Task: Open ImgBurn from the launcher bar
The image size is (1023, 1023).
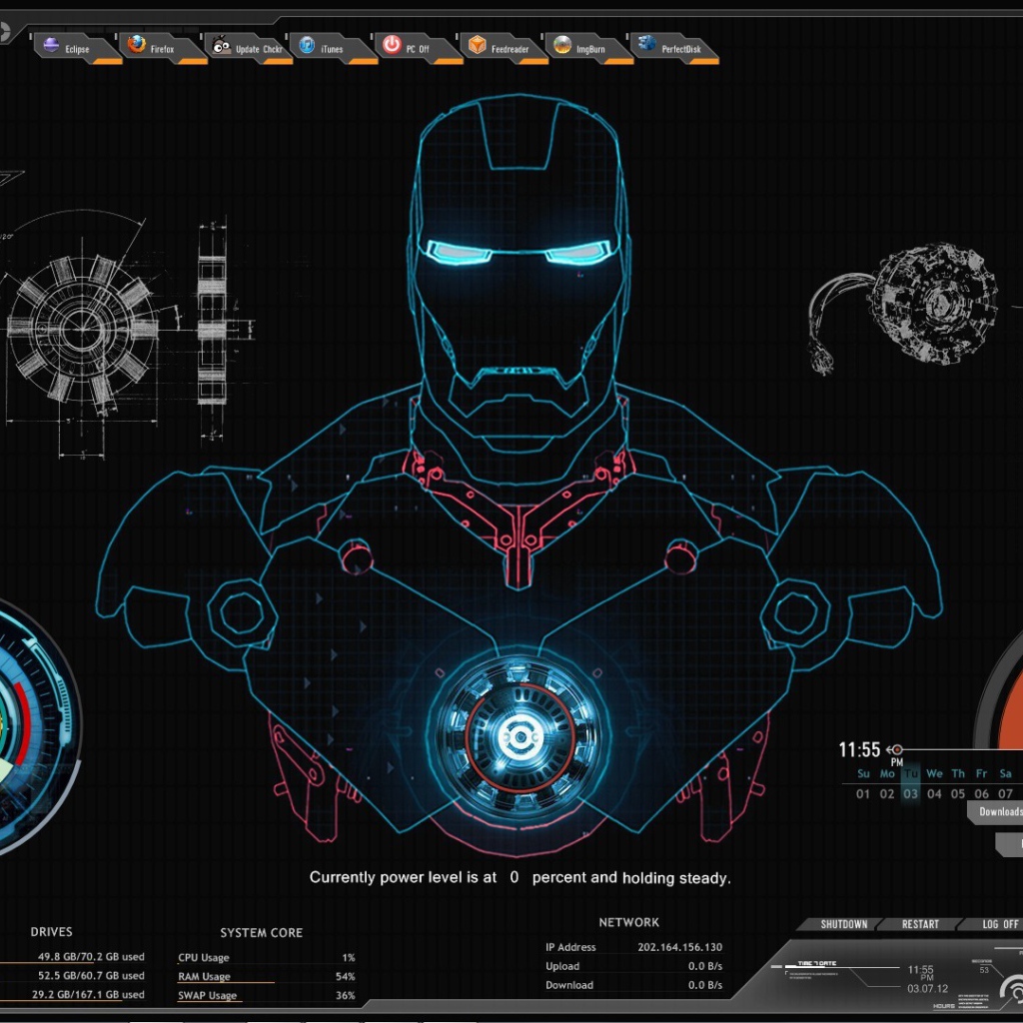Action: (581, 47)
